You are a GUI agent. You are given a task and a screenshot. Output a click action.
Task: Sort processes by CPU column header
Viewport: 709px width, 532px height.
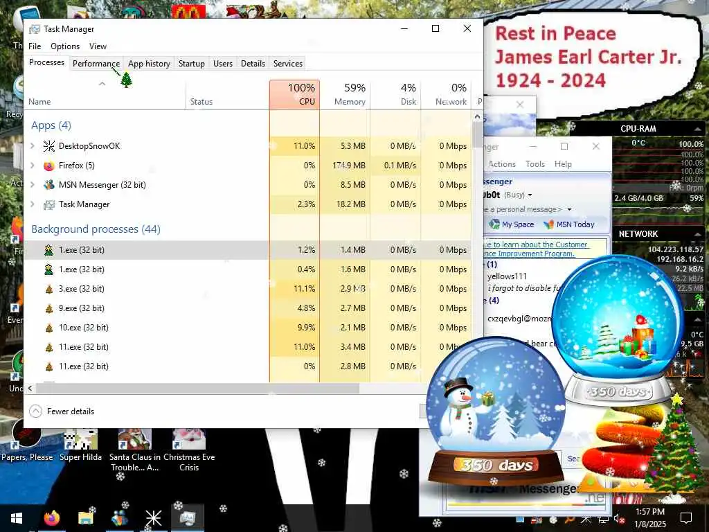294,95
